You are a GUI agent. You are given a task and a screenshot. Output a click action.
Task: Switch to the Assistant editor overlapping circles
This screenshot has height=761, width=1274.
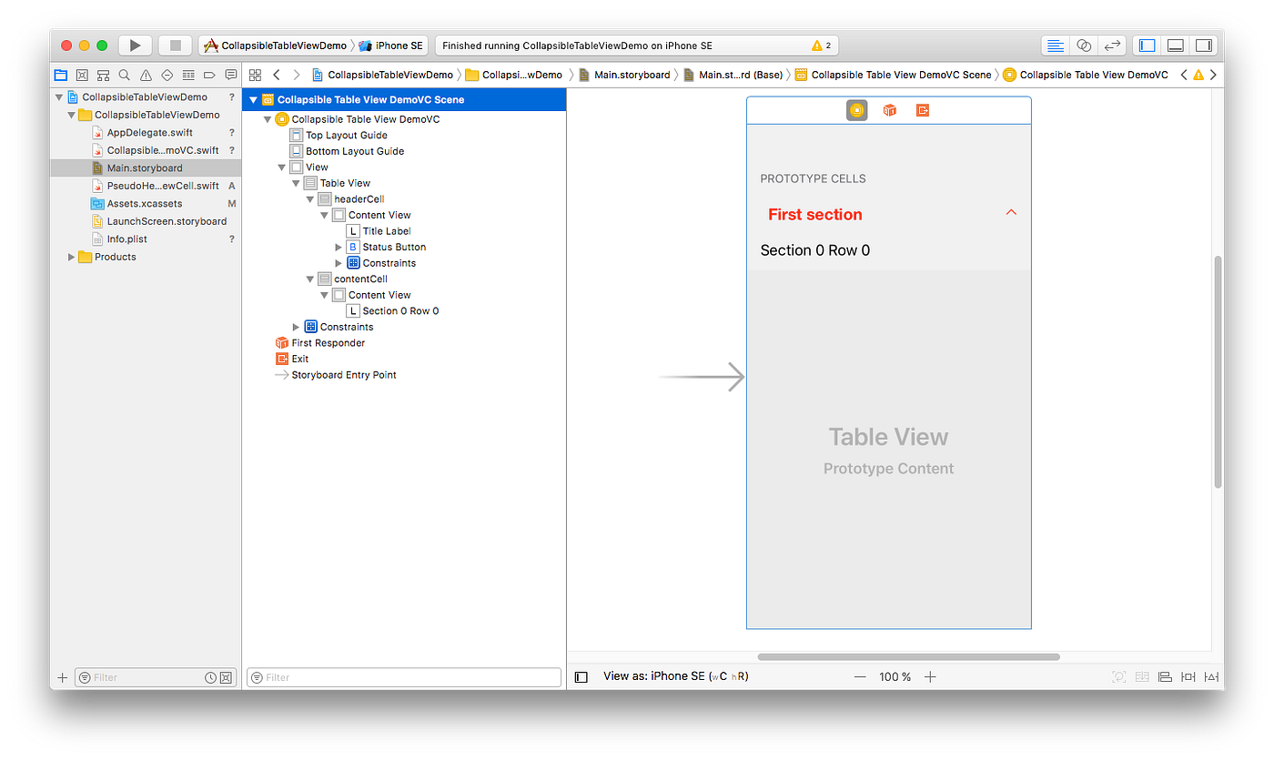click(1084, 45)
